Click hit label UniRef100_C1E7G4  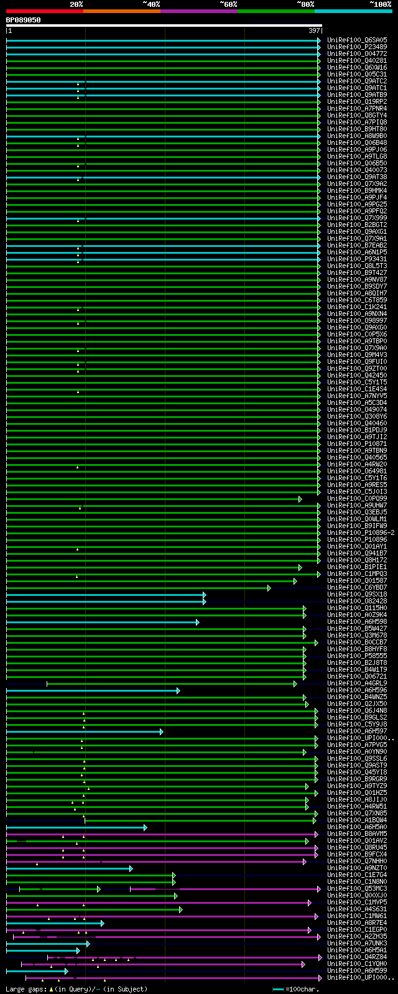[357, 875]
